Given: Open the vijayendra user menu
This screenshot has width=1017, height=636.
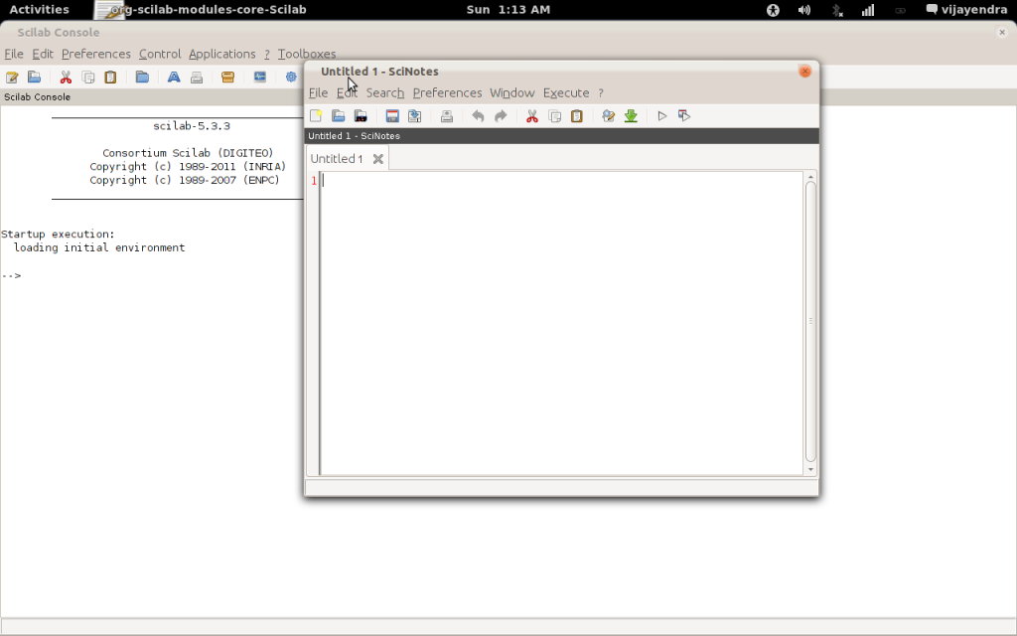Looking at the screenshot, I should (966, 10).
